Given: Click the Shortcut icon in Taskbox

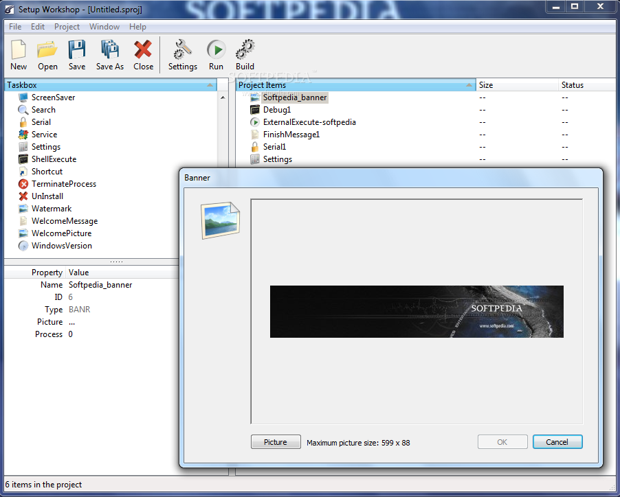Looking at the screenshot, I should click(23, 172).
